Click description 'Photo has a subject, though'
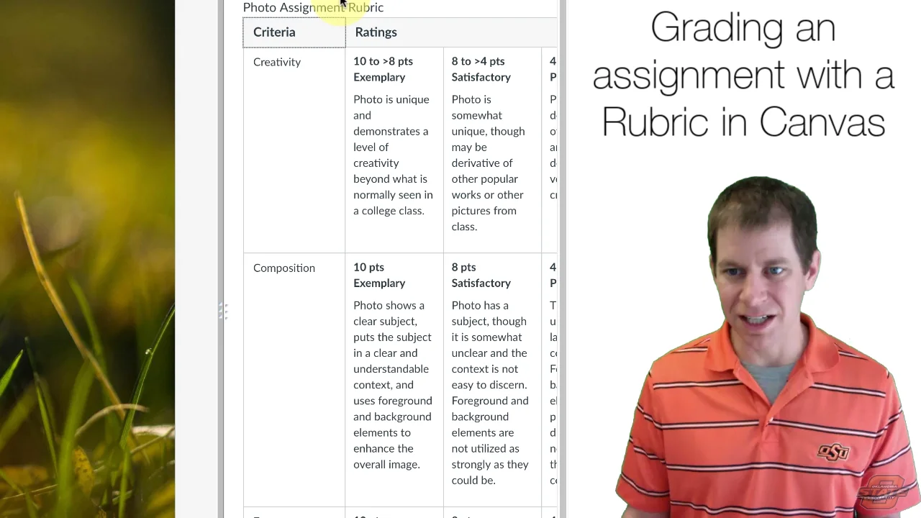Image resolution: width=921 pixels, height=518 pixels. (x=490, y=392)
